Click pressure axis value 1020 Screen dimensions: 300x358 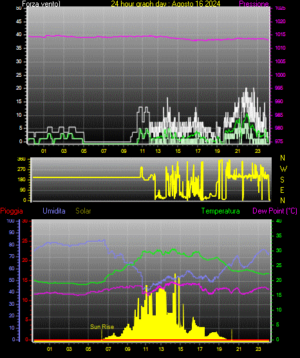280,21
